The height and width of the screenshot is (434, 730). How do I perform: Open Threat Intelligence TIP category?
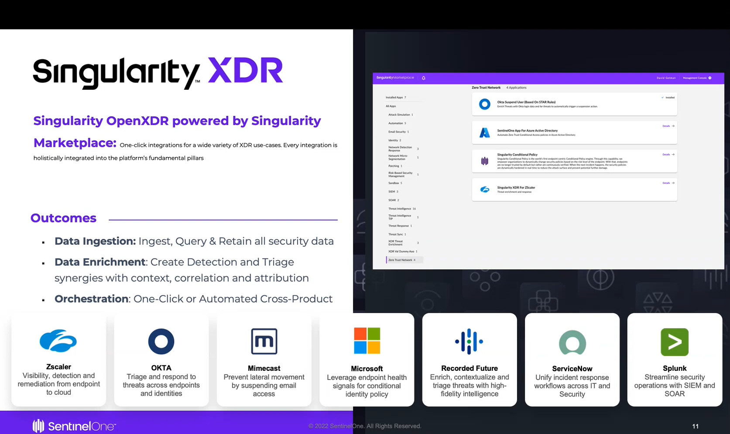tap(403, 217)
